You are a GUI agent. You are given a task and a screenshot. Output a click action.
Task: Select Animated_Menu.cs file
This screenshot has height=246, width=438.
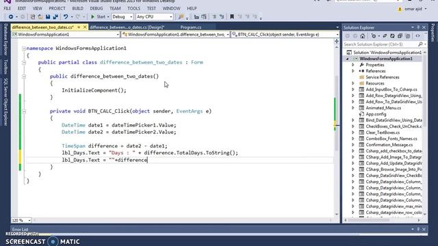(383, 108)
